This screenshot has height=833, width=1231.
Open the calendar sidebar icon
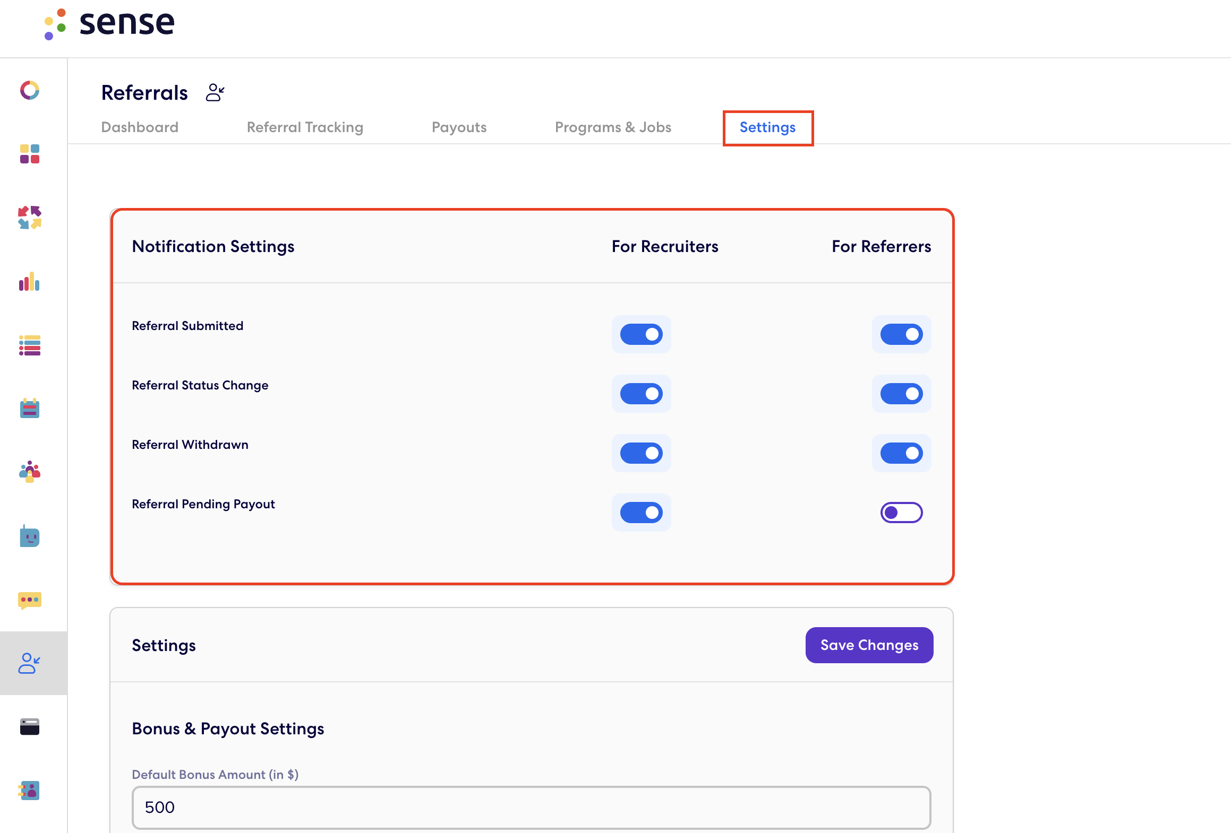pyautogui.click(x=30, y=409)
